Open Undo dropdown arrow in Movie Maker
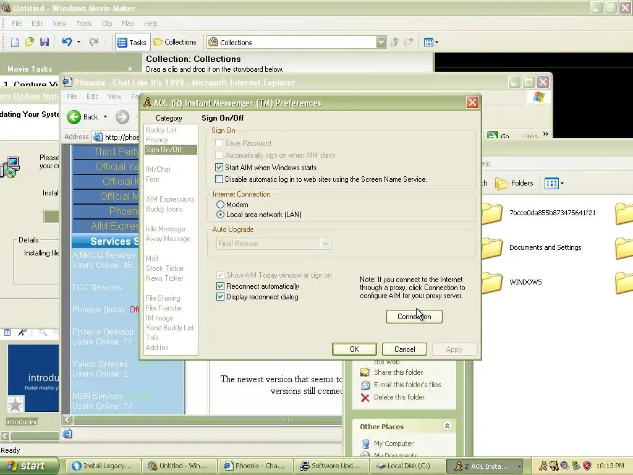This screenshot has width=633, height=475. click(x=79, y=41)
